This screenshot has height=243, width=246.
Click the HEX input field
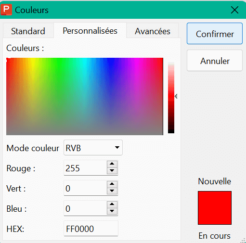click(x=91, y=229)
